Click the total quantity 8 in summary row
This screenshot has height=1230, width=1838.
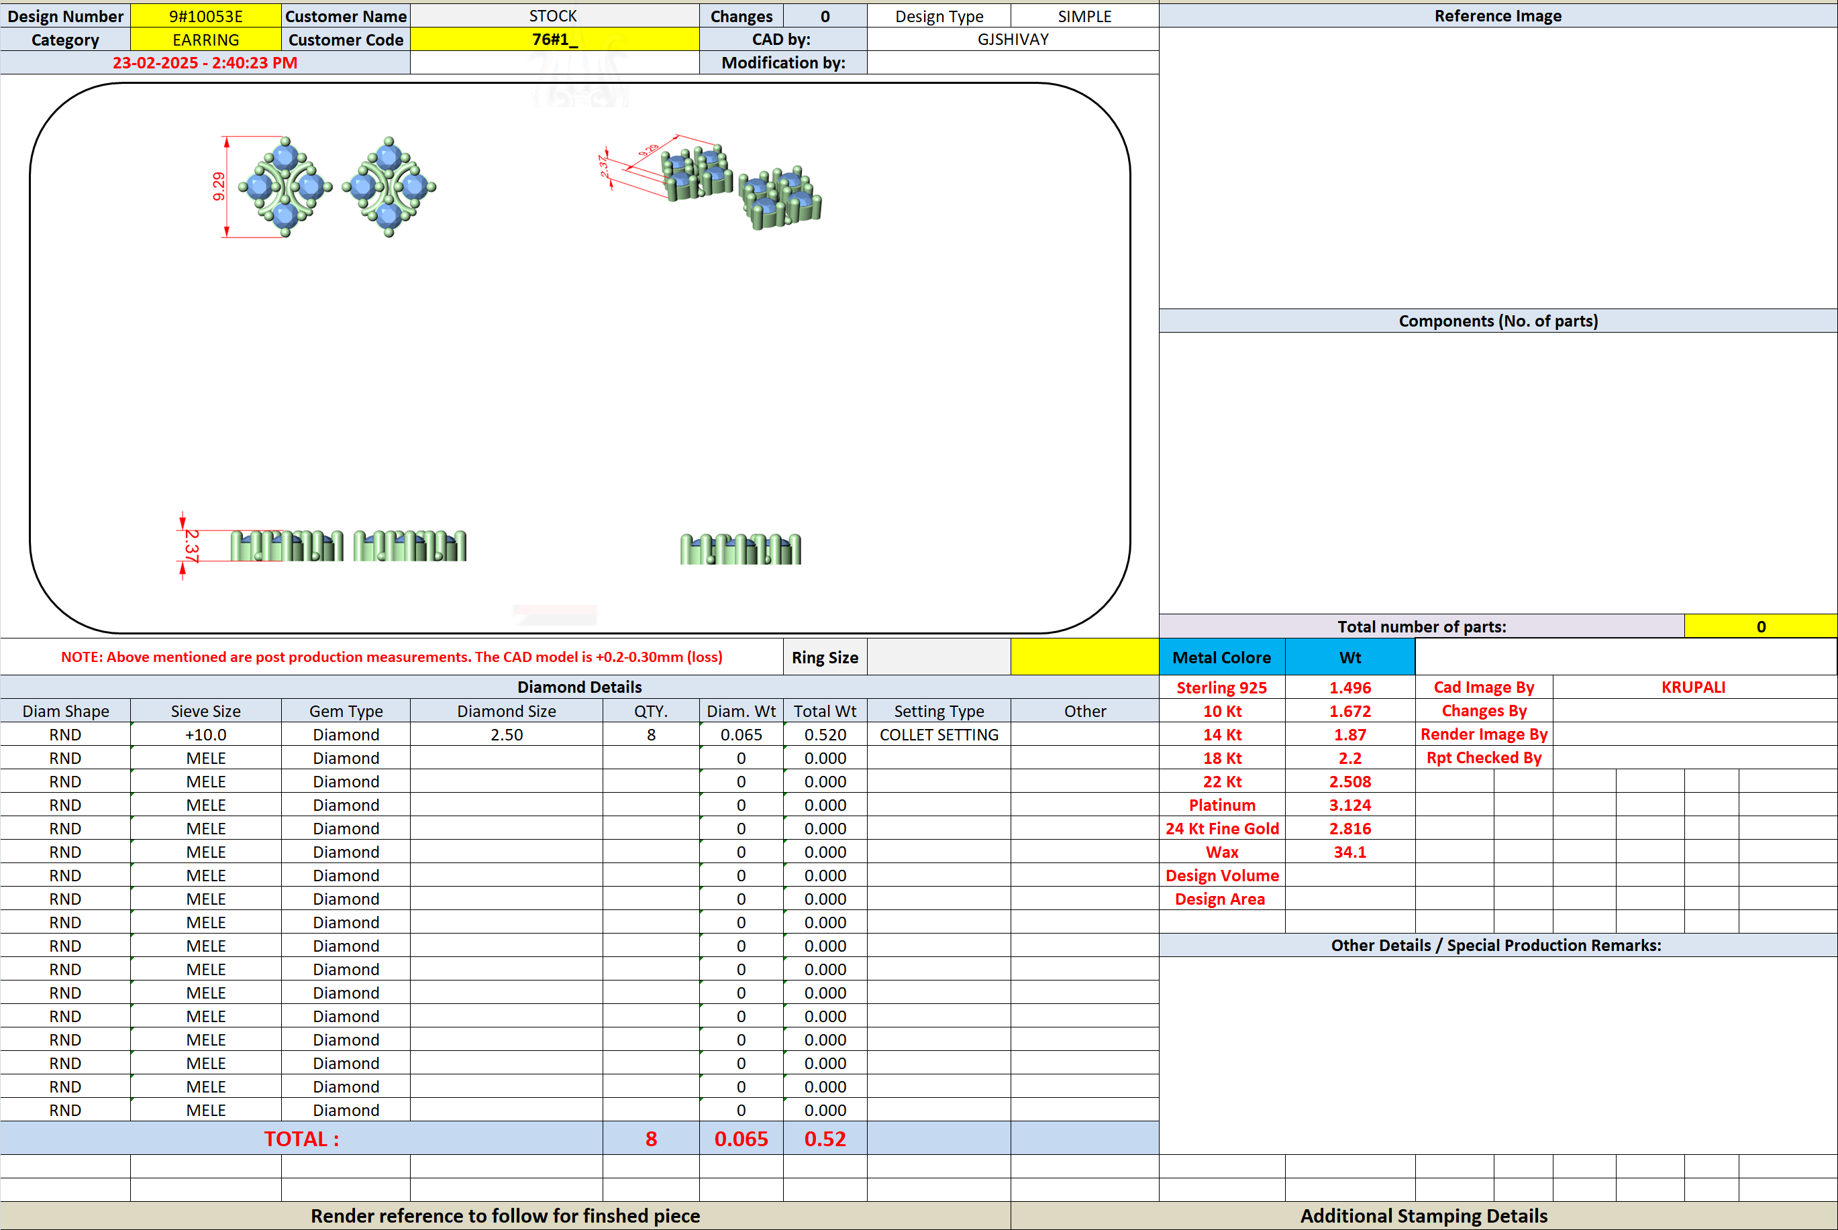pyautogui.click(x=651, y=1138)
